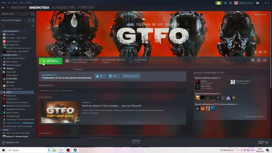
Task: Open the СООБЩЕСТВО community tab
Action: tap(64, 8)
